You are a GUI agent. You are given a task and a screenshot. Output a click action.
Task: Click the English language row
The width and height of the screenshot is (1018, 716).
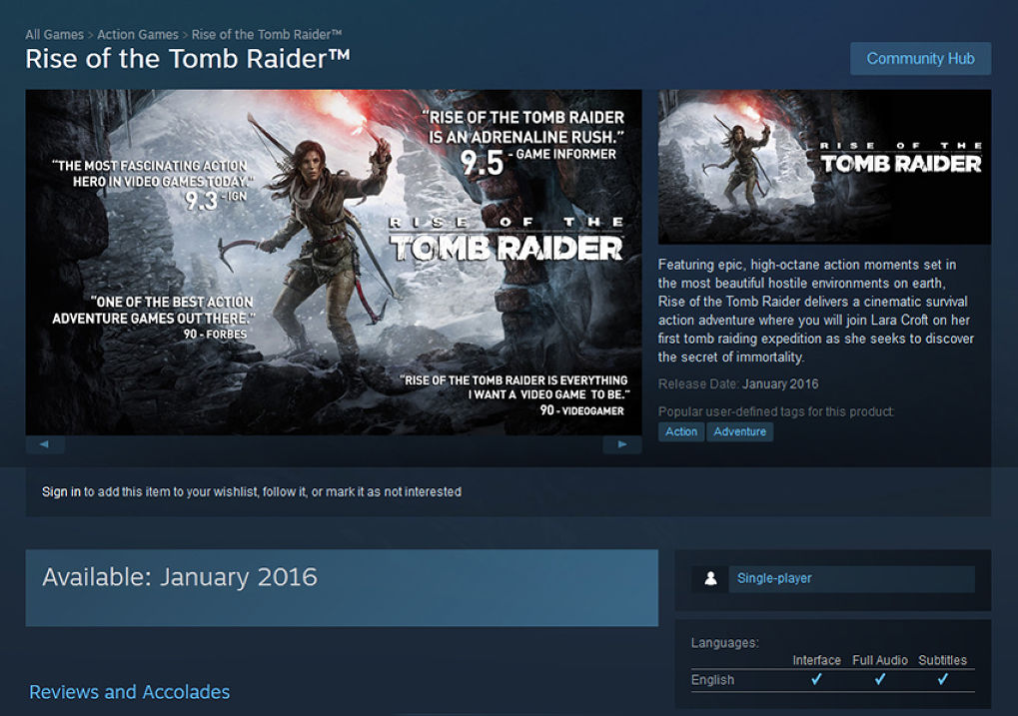tap(833, 680)
